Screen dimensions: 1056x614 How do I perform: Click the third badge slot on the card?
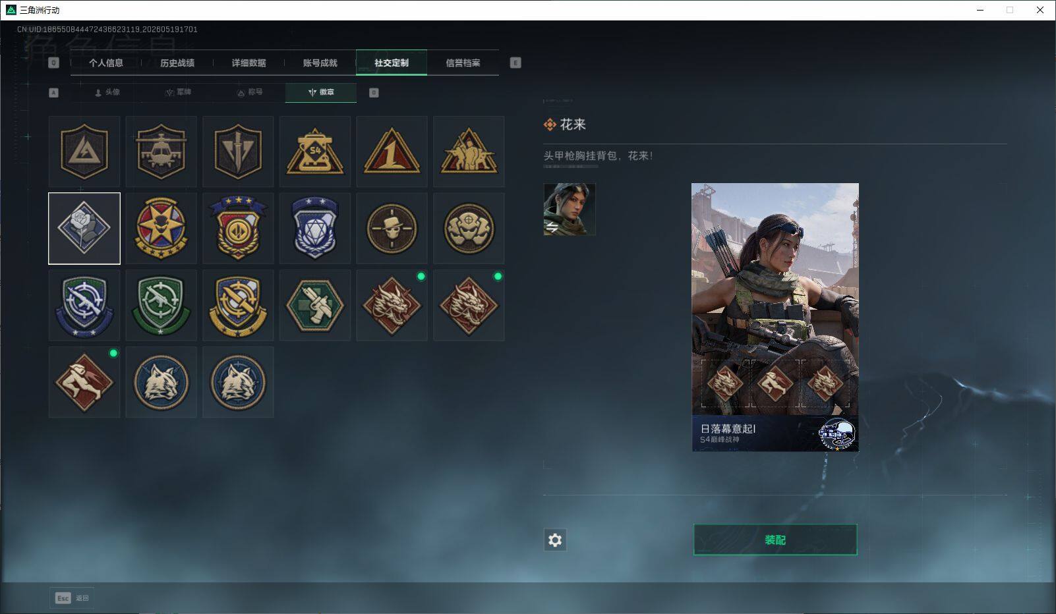[x=825, y=383]
